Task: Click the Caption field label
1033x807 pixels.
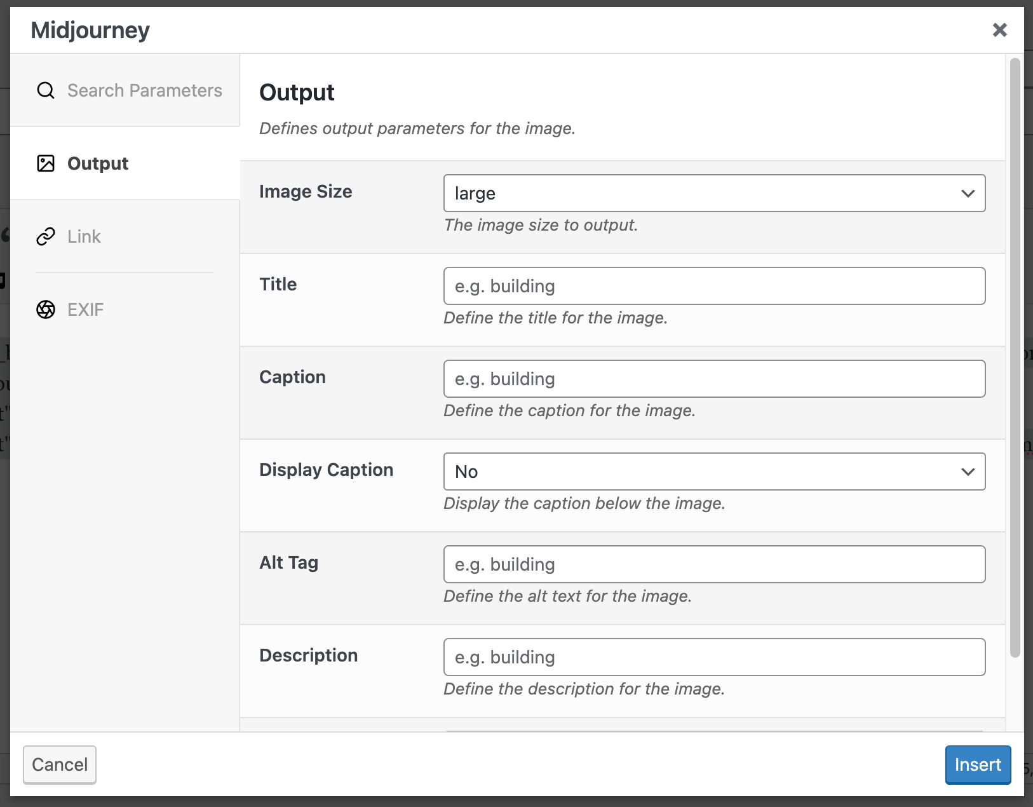Action: [292, 377]
